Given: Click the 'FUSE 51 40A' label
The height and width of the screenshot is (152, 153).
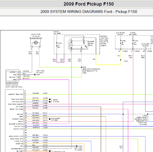Looking at the screenshot, I should 59,45.
